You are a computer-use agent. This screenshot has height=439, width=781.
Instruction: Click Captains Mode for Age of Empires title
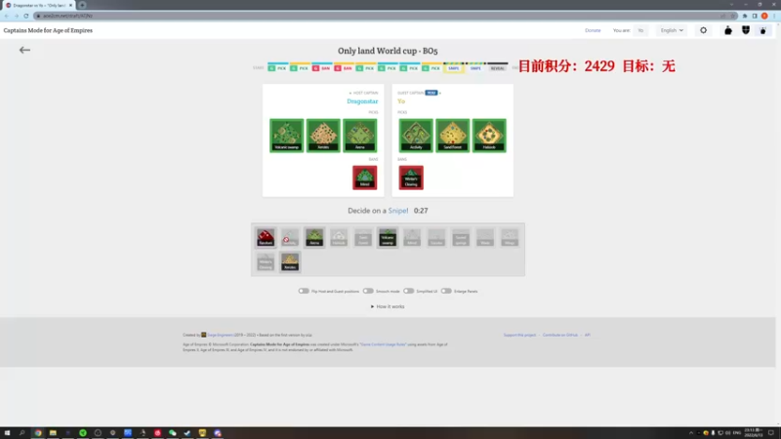click(x=48, y=30)
